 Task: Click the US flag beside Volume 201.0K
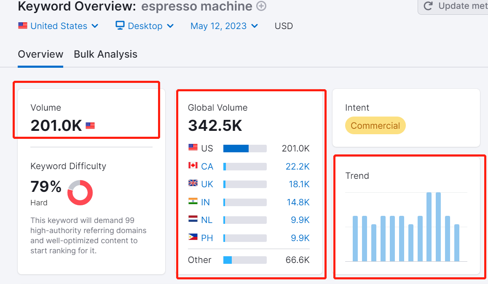coord(90,125)
